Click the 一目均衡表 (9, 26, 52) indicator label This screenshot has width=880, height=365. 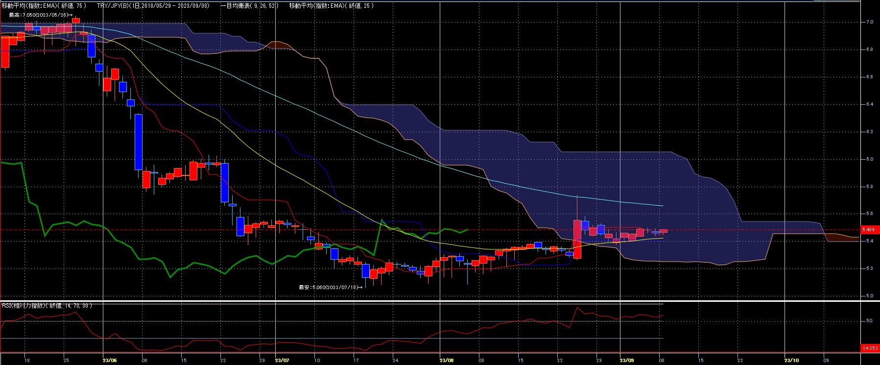click(250, 5)
